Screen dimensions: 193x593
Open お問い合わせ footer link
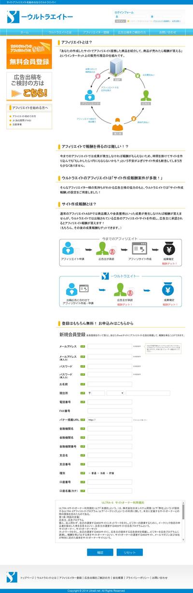click(x=160, y=578)
